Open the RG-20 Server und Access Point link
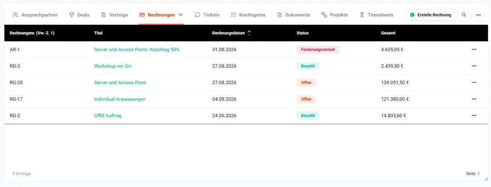The height and width of the screenshot is (187, 491). click(120, 83)
